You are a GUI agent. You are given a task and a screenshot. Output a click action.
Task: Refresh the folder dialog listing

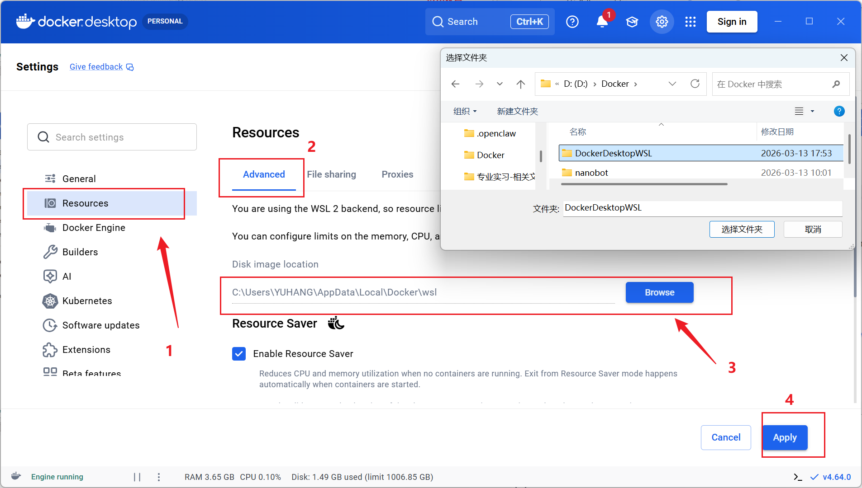695,84
